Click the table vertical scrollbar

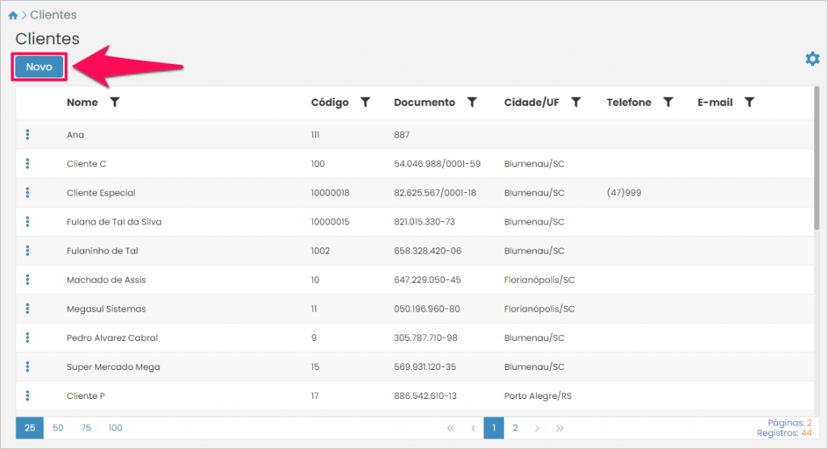(817, 162)
